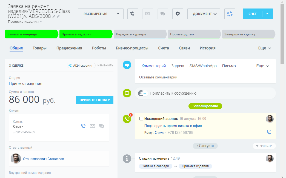Open ФИЛЬТР button in timeline

[x=264, y=146]
